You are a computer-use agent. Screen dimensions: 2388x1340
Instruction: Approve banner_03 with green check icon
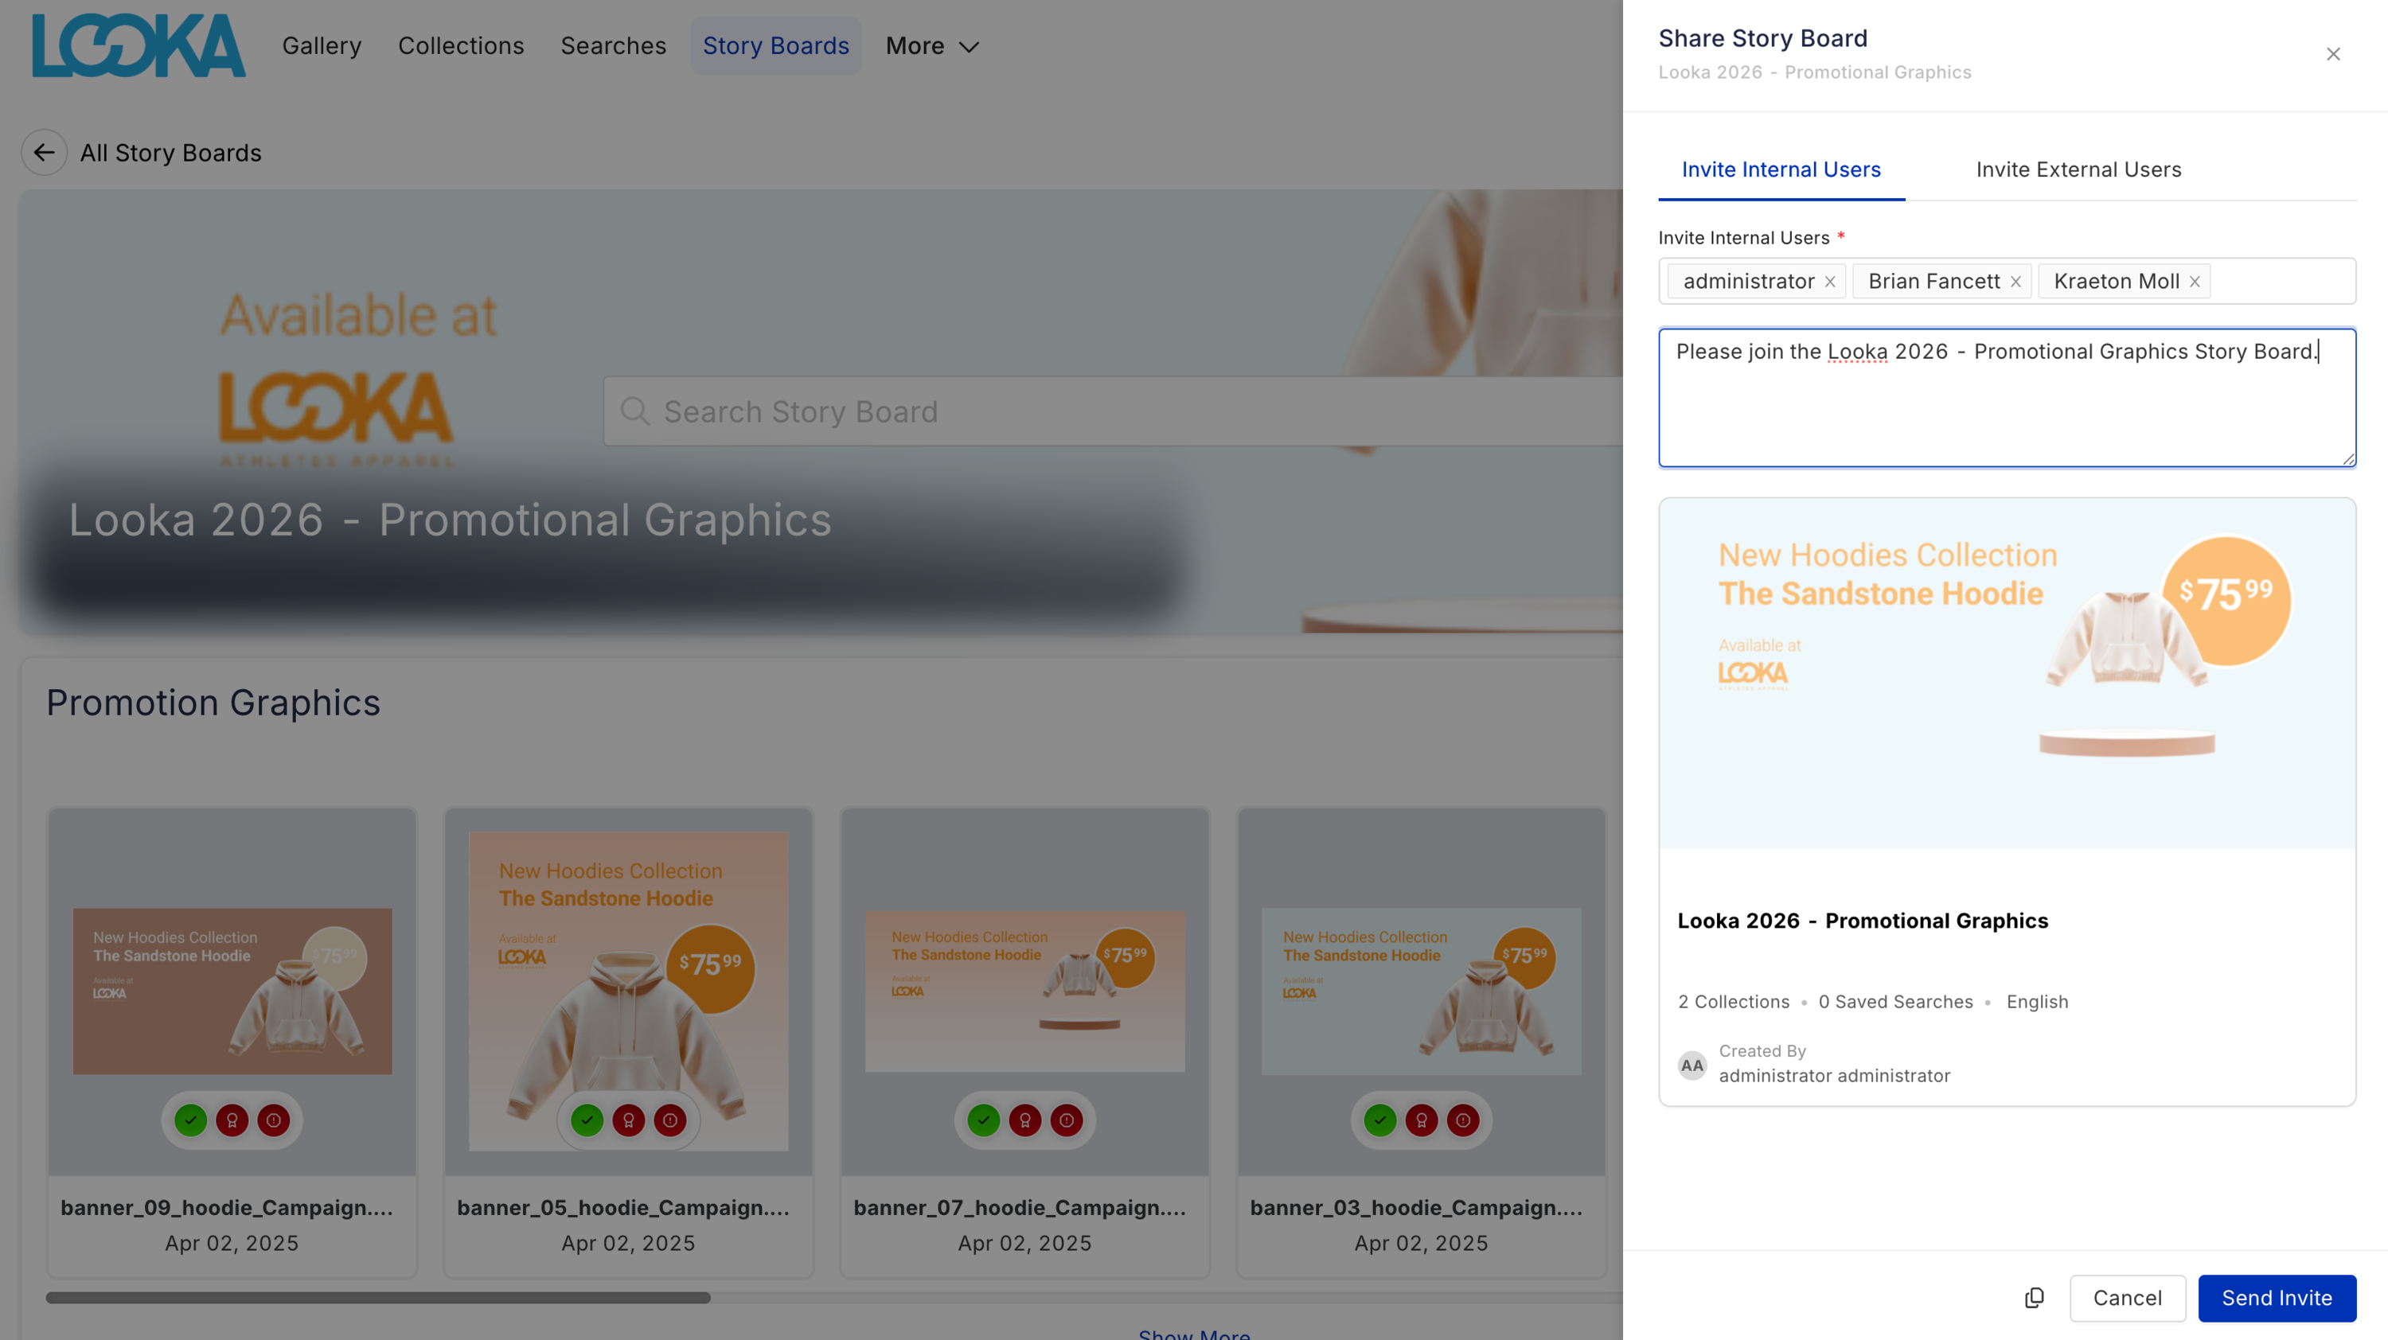[x=1380, y=1120]
